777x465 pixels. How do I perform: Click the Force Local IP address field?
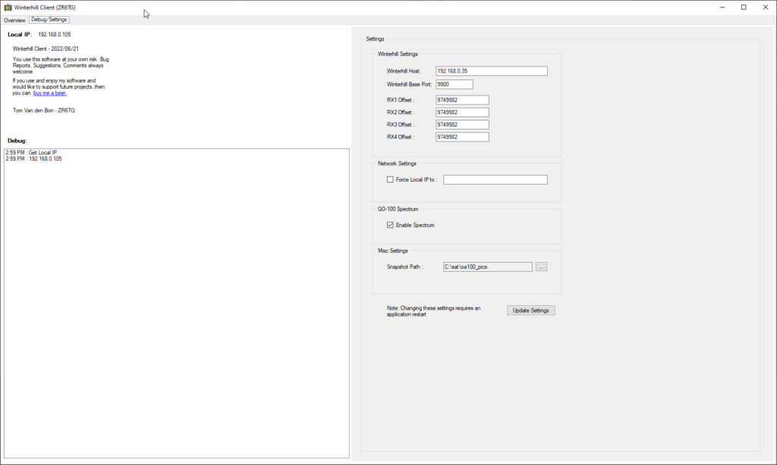pyautogui.click(x=495, y=179)
